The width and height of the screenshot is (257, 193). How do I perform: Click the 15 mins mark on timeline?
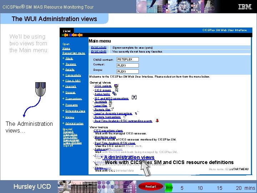220,188
